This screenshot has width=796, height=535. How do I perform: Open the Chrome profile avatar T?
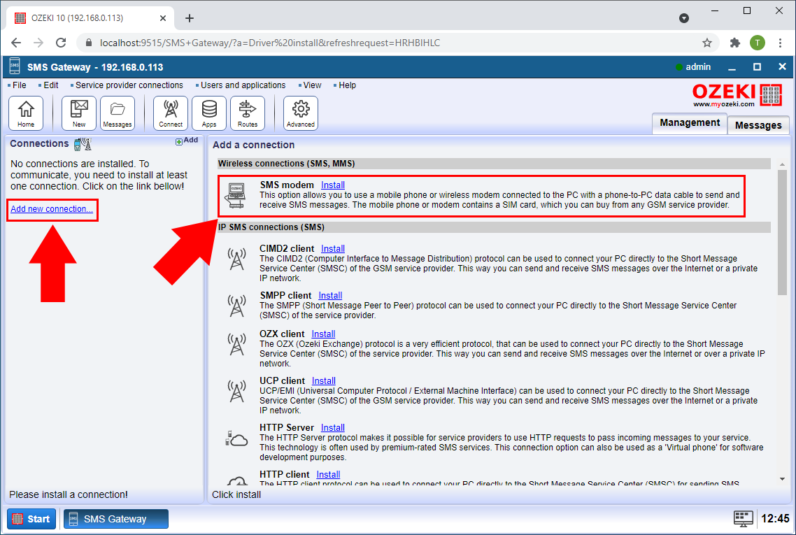pyautogui.click(x=758, y=43)
